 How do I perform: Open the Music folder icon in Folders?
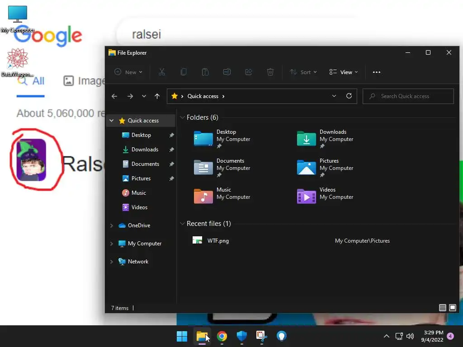click(203, 196)
